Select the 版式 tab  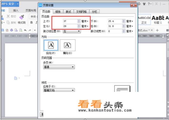pyautogui.click(x=68, y=12)
